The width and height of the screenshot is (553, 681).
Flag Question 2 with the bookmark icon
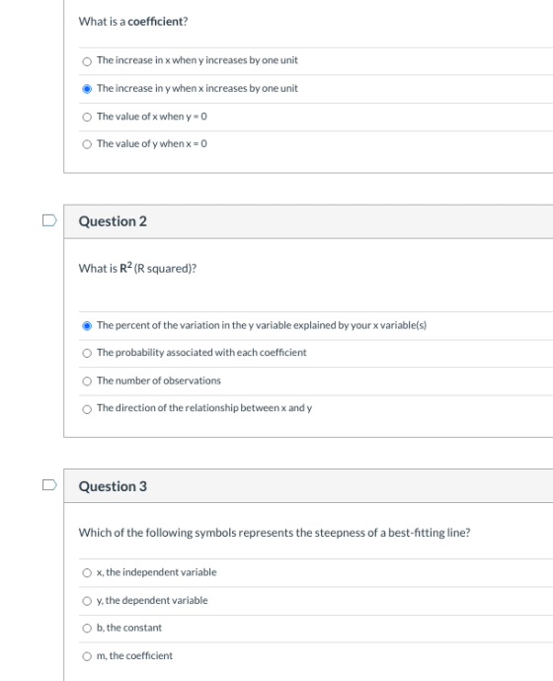pyautogui.click(x=49, y=220)
